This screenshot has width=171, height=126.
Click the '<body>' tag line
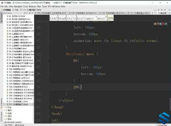pos(56,114)
